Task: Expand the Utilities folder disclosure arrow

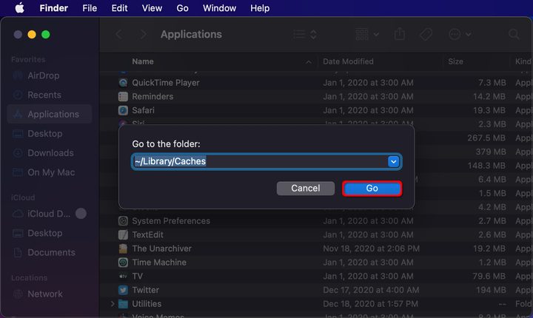Action: click(x=113, y=304)
